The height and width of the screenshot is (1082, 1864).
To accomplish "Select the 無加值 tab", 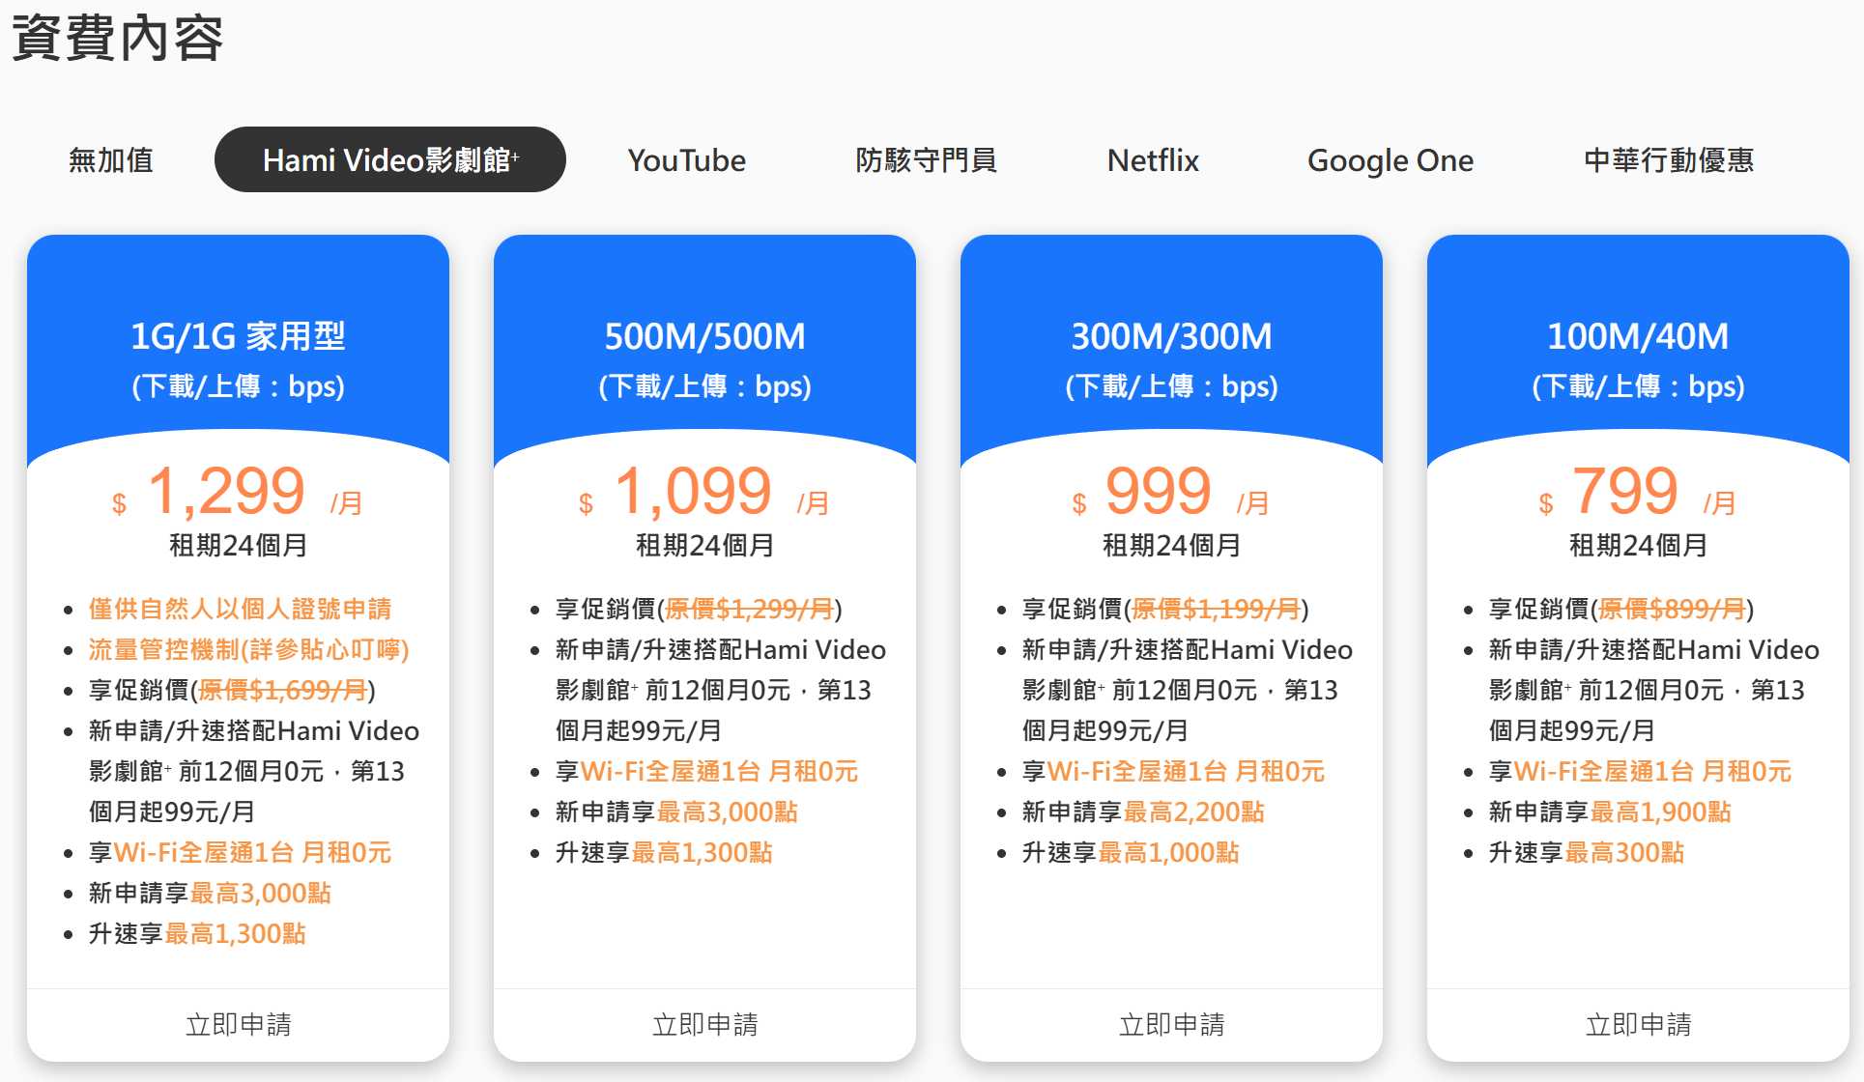I will coord(111,160).
